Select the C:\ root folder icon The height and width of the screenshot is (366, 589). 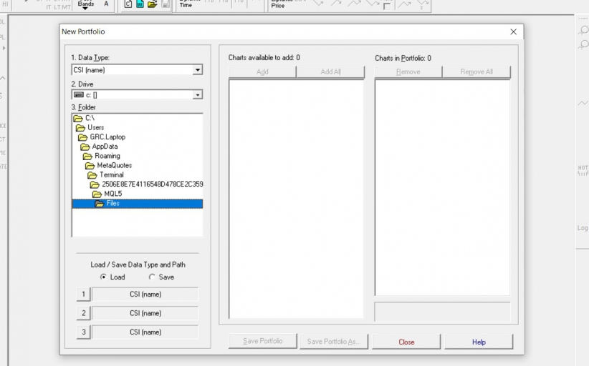point(78,118)
